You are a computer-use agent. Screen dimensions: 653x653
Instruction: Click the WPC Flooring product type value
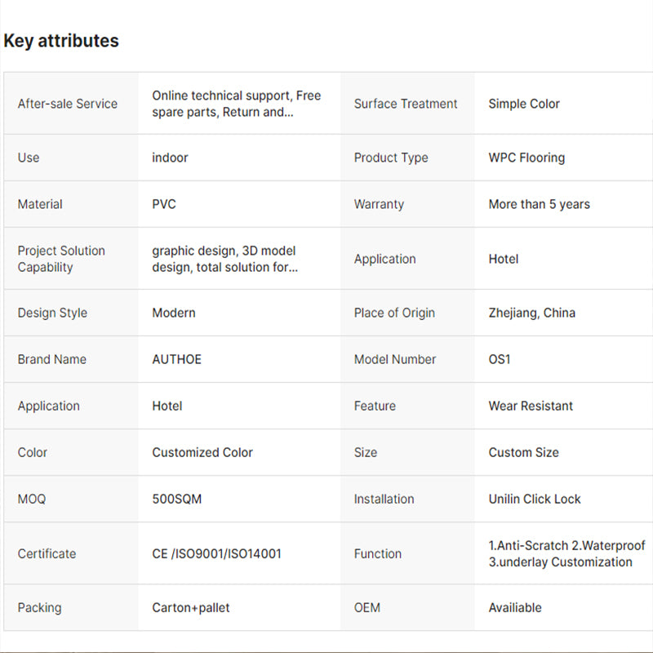(x=526, y=158)
